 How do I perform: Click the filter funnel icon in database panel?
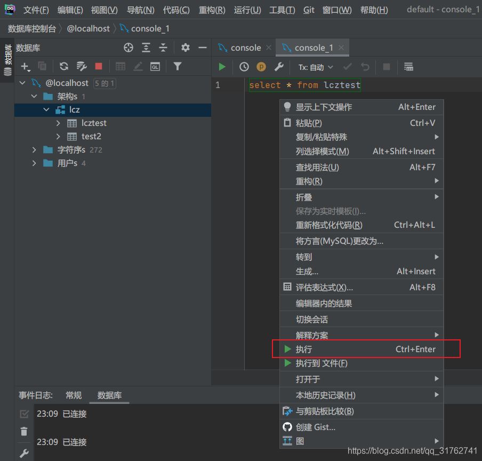(x=178, y=66)
